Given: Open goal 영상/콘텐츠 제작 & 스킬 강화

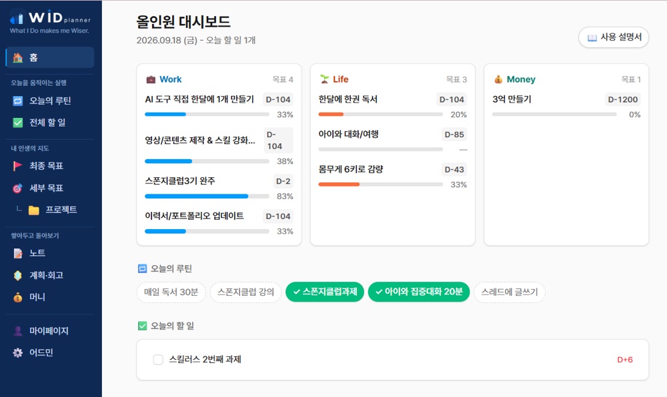Looking at the screenshot, I should pos(200,141).
